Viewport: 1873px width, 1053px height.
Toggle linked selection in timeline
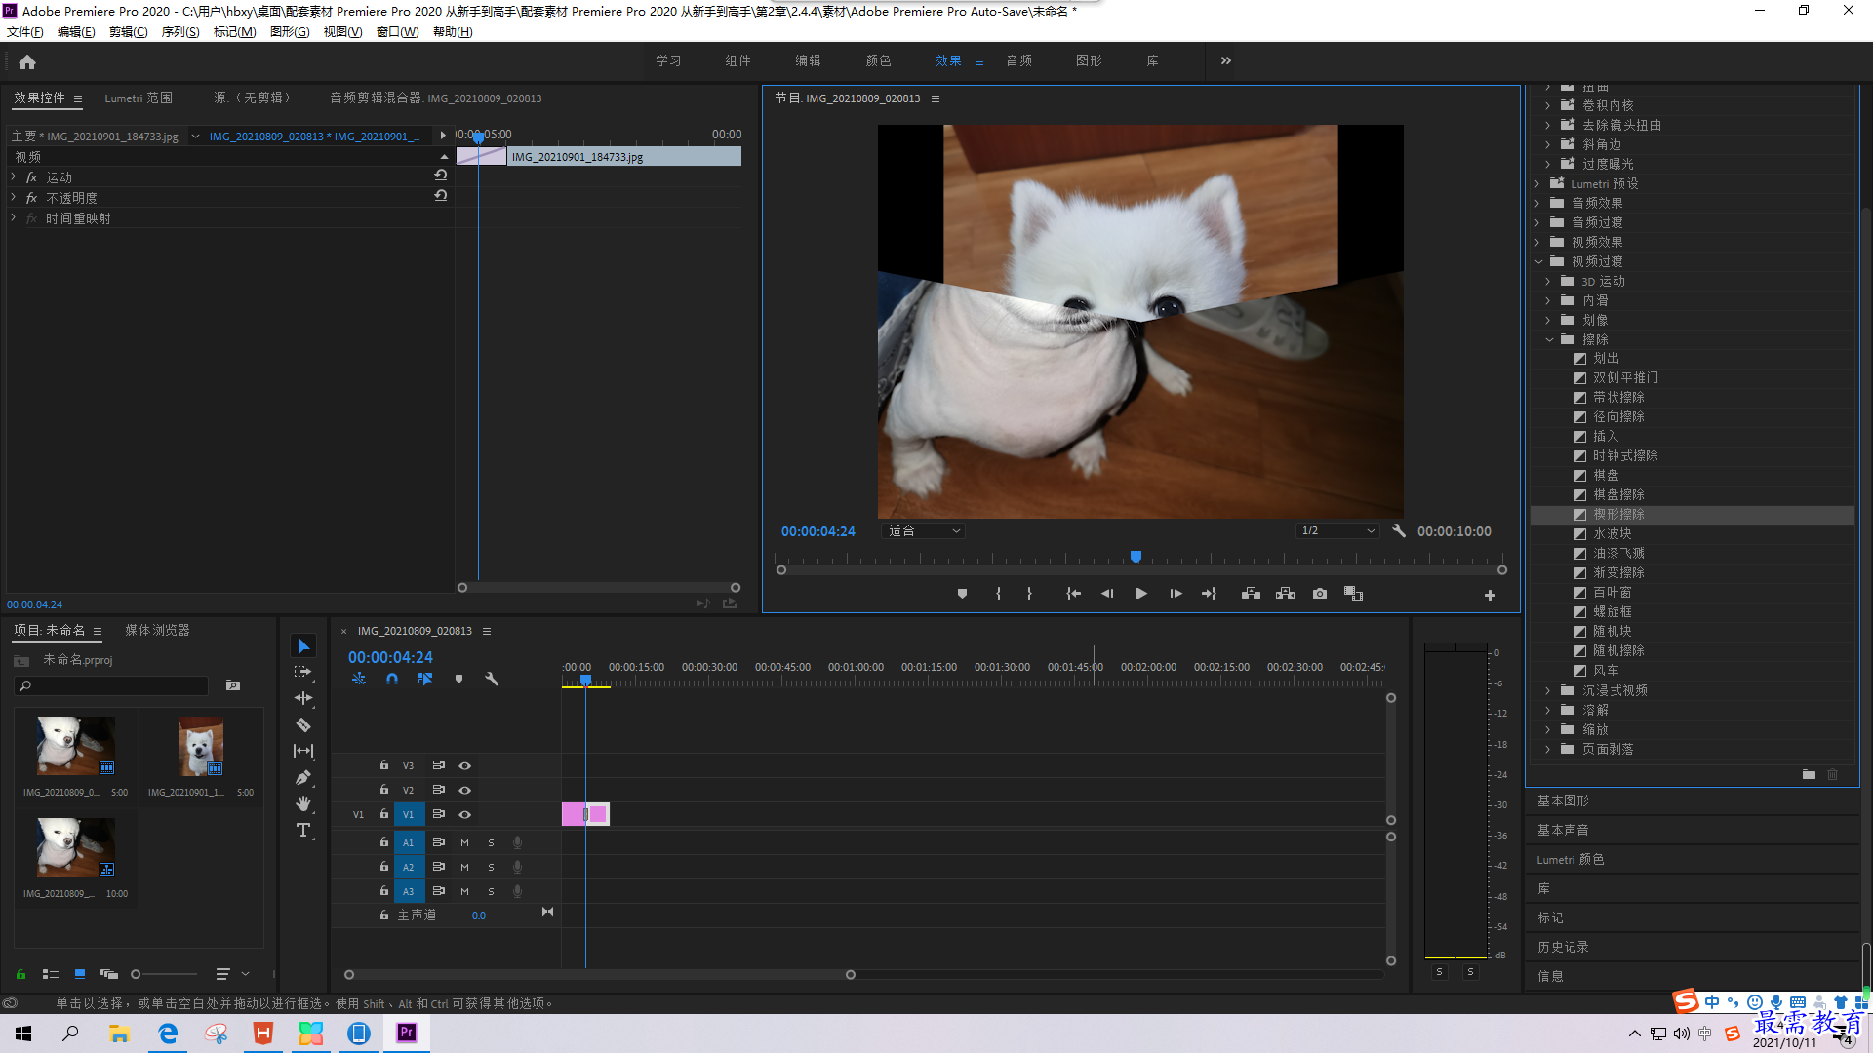click(x=425, y=679)
